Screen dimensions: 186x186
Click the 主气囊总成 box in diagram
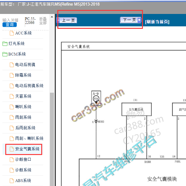coord(136,109)
